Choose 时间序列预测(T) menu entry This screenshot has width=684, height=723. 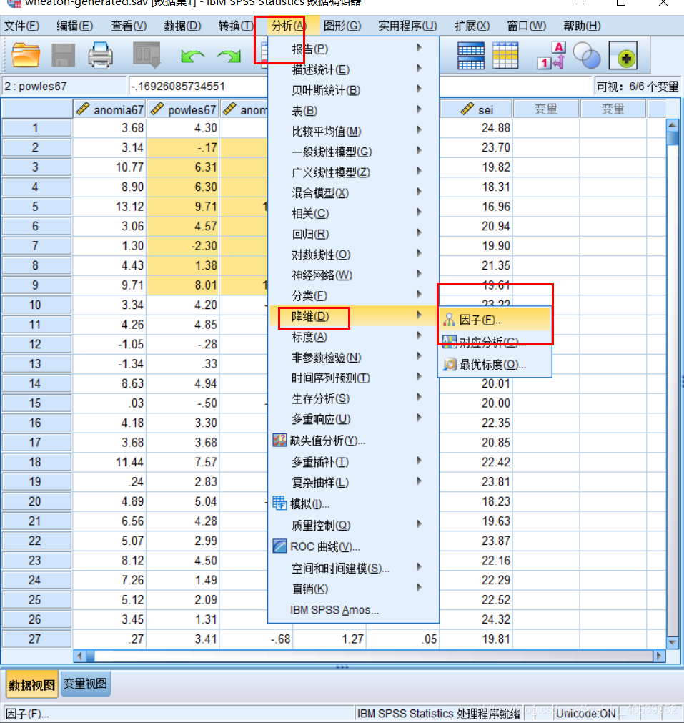tap(353, 378)
